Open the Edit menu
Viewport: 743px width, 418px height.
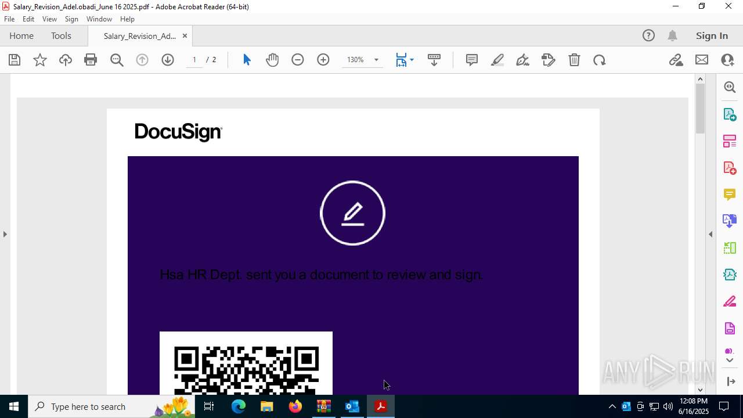pos(28,19)
